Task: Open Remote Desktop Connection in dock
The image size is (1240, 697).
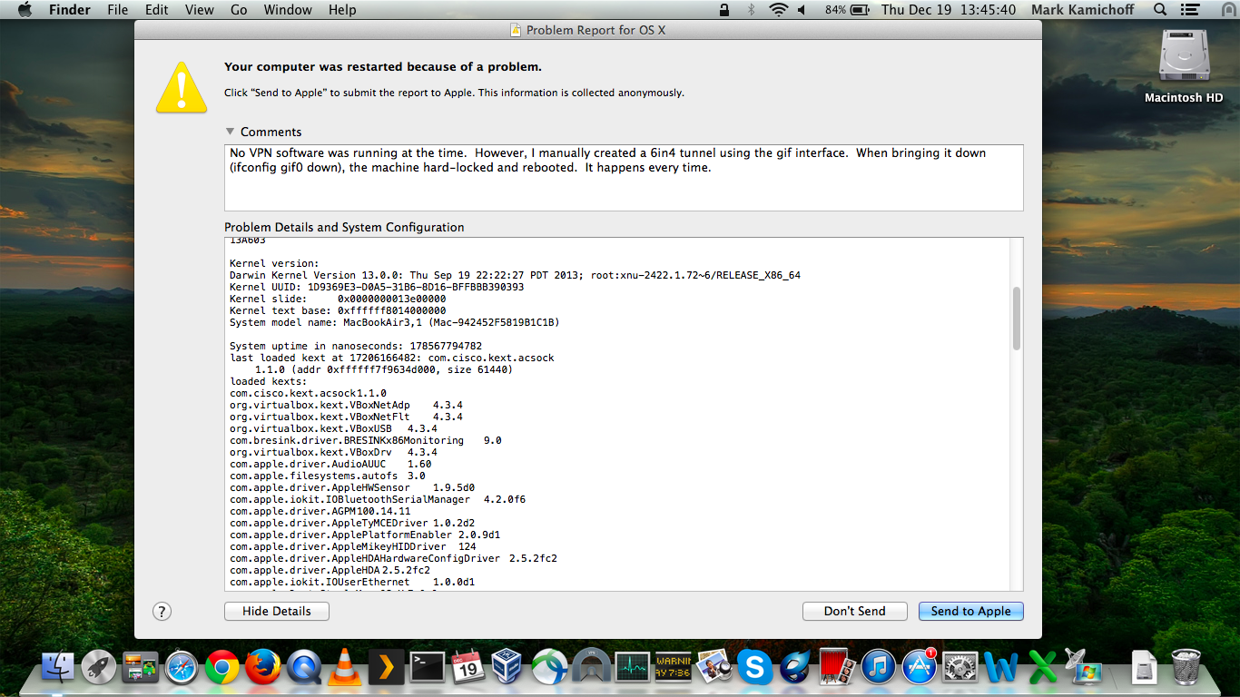Action: 1083,667
